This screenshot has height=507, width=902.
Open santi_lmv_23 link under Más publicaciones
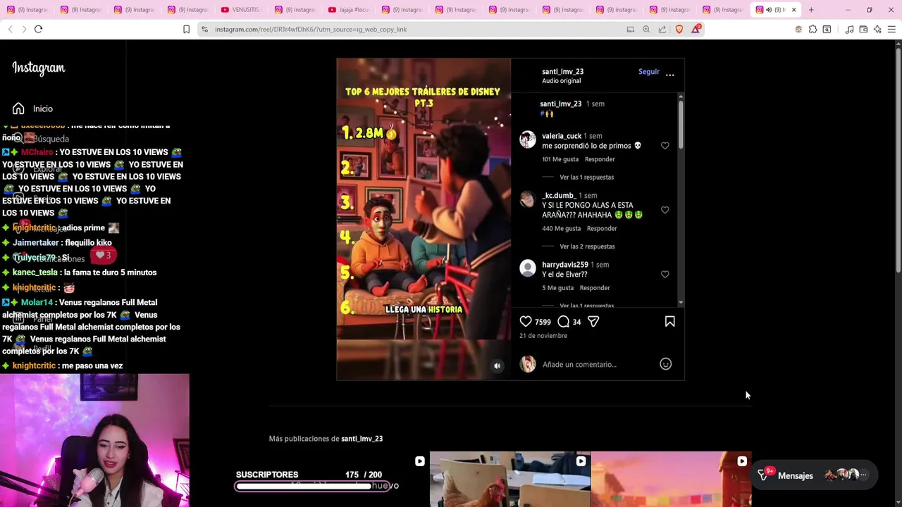click(362, 439)
